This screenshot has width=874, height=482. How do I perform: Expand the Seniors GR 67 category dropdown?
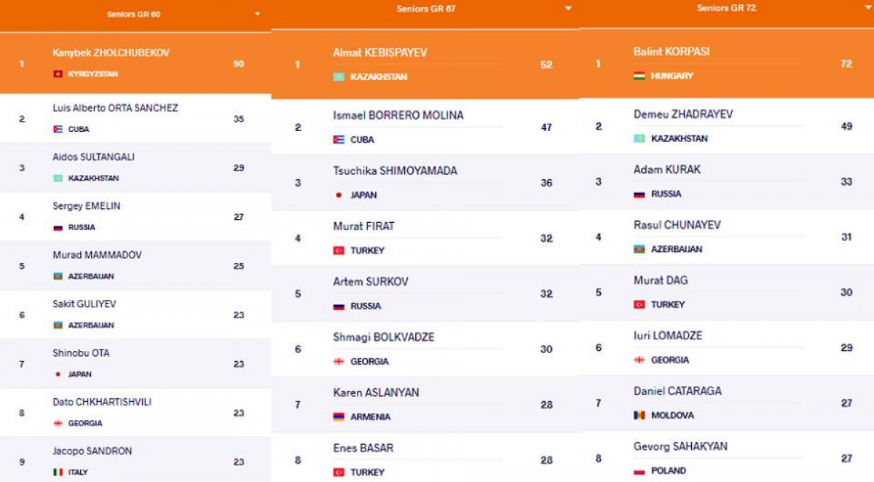(568, 9)
